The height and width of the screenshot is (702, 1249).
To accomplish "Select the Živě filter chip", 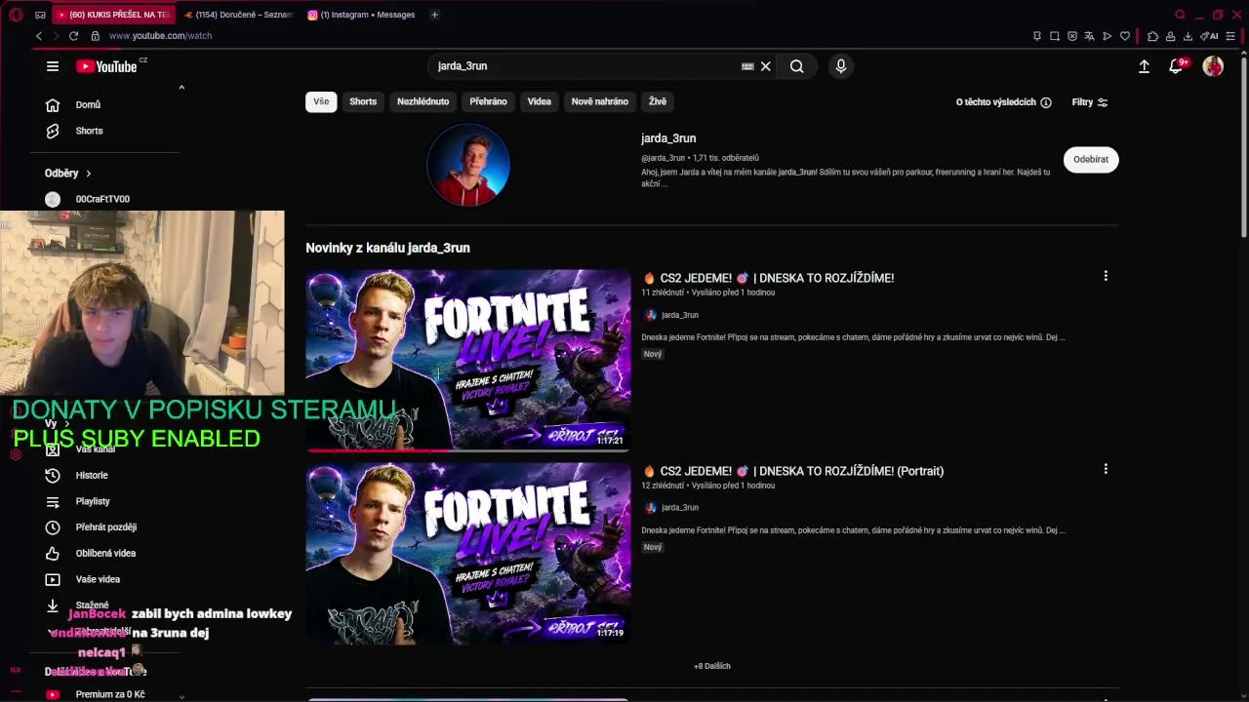I will pyautogui.click(x=658, y=101).
